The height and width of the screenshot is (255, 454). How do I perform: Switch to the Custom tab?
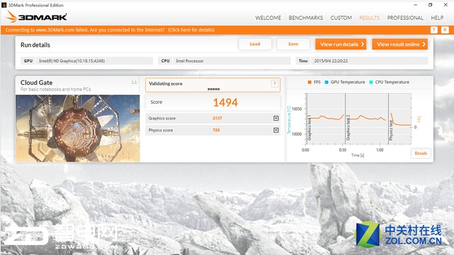click(x=341, y=18)
